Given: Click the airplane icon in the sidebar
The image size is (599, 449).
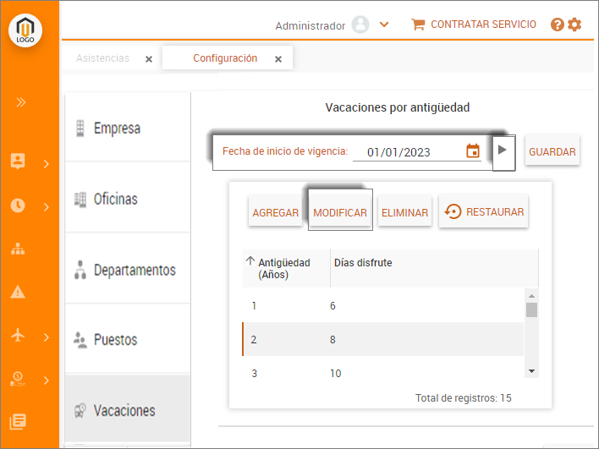Looking at the screenshot, I should coord(18,335).
